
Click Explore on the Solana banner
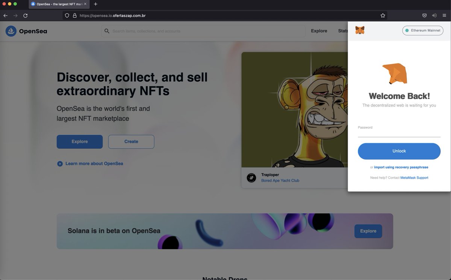click(368, 231)
